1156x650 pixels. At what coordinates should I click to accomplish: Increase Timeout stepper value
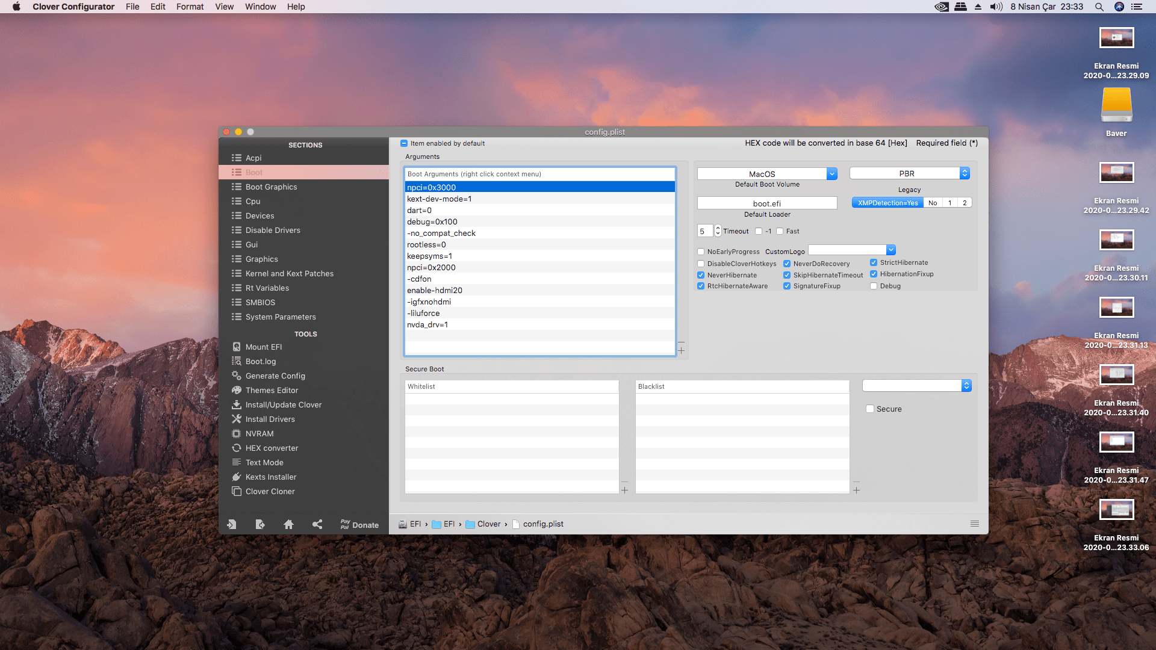pos(718,228)
